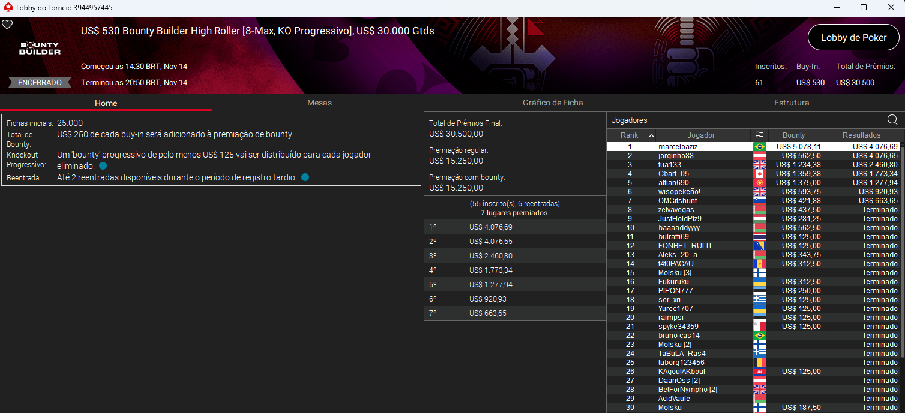Open info tooltip next to Knockout Progressivo
905x413 pixels.
[103, 166]
